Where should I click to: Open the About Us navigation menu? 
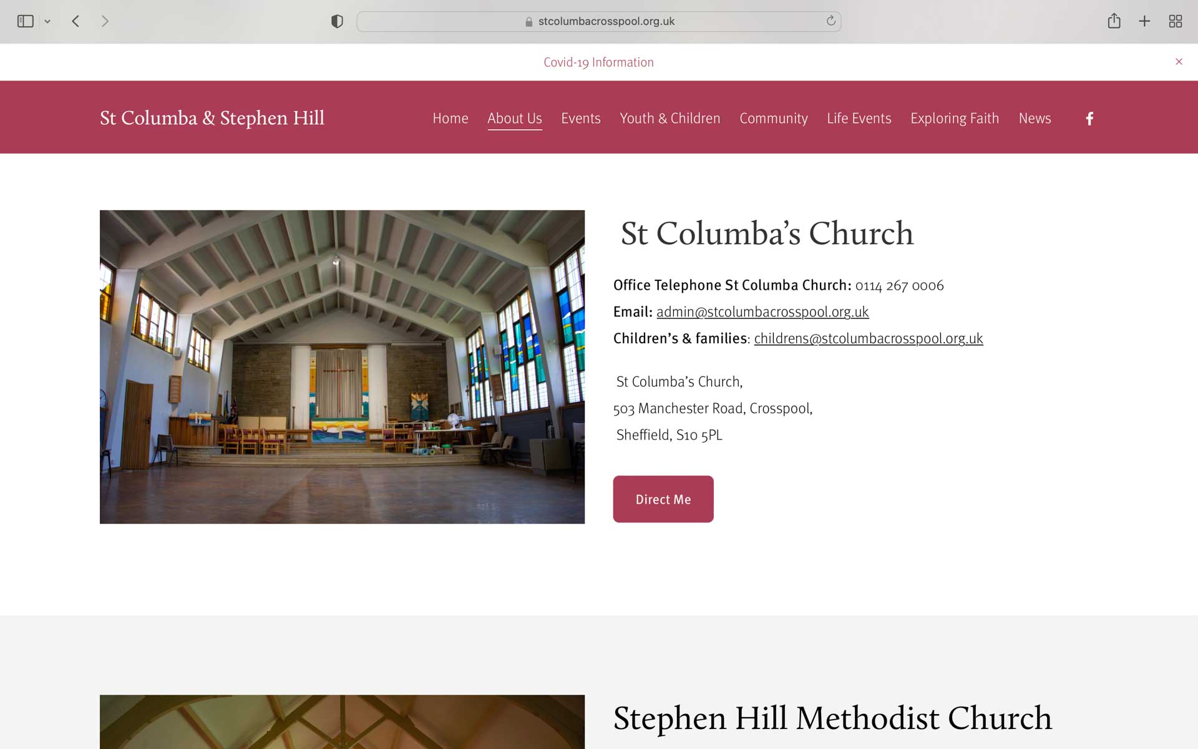click(x=514, y=117)
